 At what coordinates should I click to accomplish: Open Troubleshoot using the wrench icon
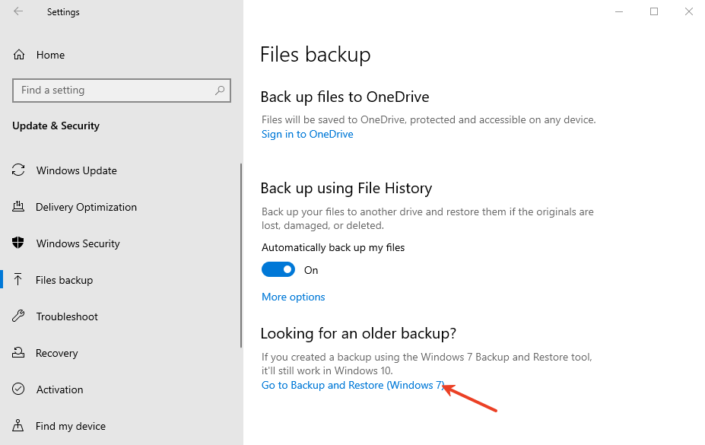click(18, 316)
